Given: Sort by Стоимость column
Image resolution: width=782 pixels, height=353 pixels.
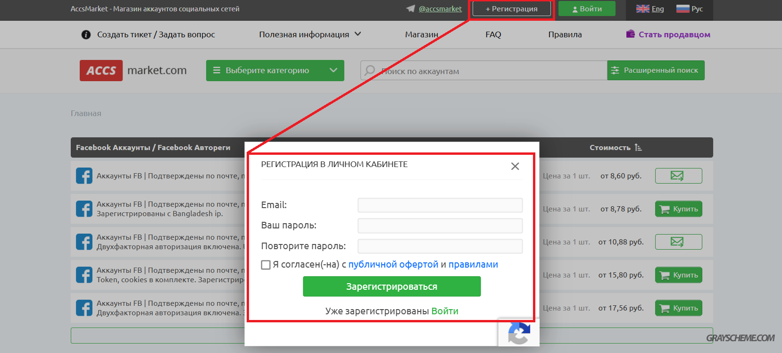Looking at the screenshot, I should tap(616, 148).
